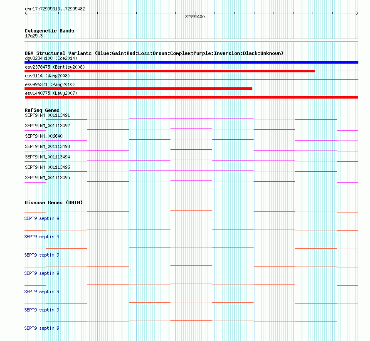Click the 72995400 ruler position label
The image size is (370, 341).
(x=195, y=17)
